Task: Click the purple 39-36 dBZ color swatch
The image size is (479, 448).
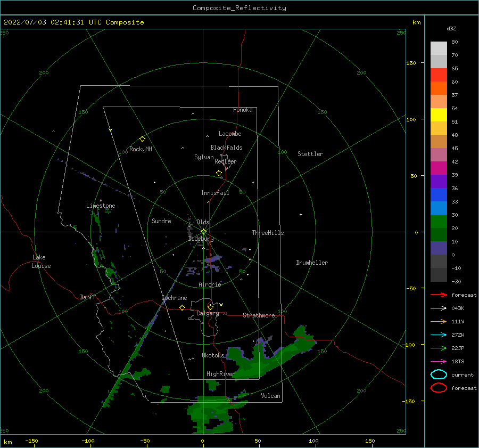Action: (439, 182)
